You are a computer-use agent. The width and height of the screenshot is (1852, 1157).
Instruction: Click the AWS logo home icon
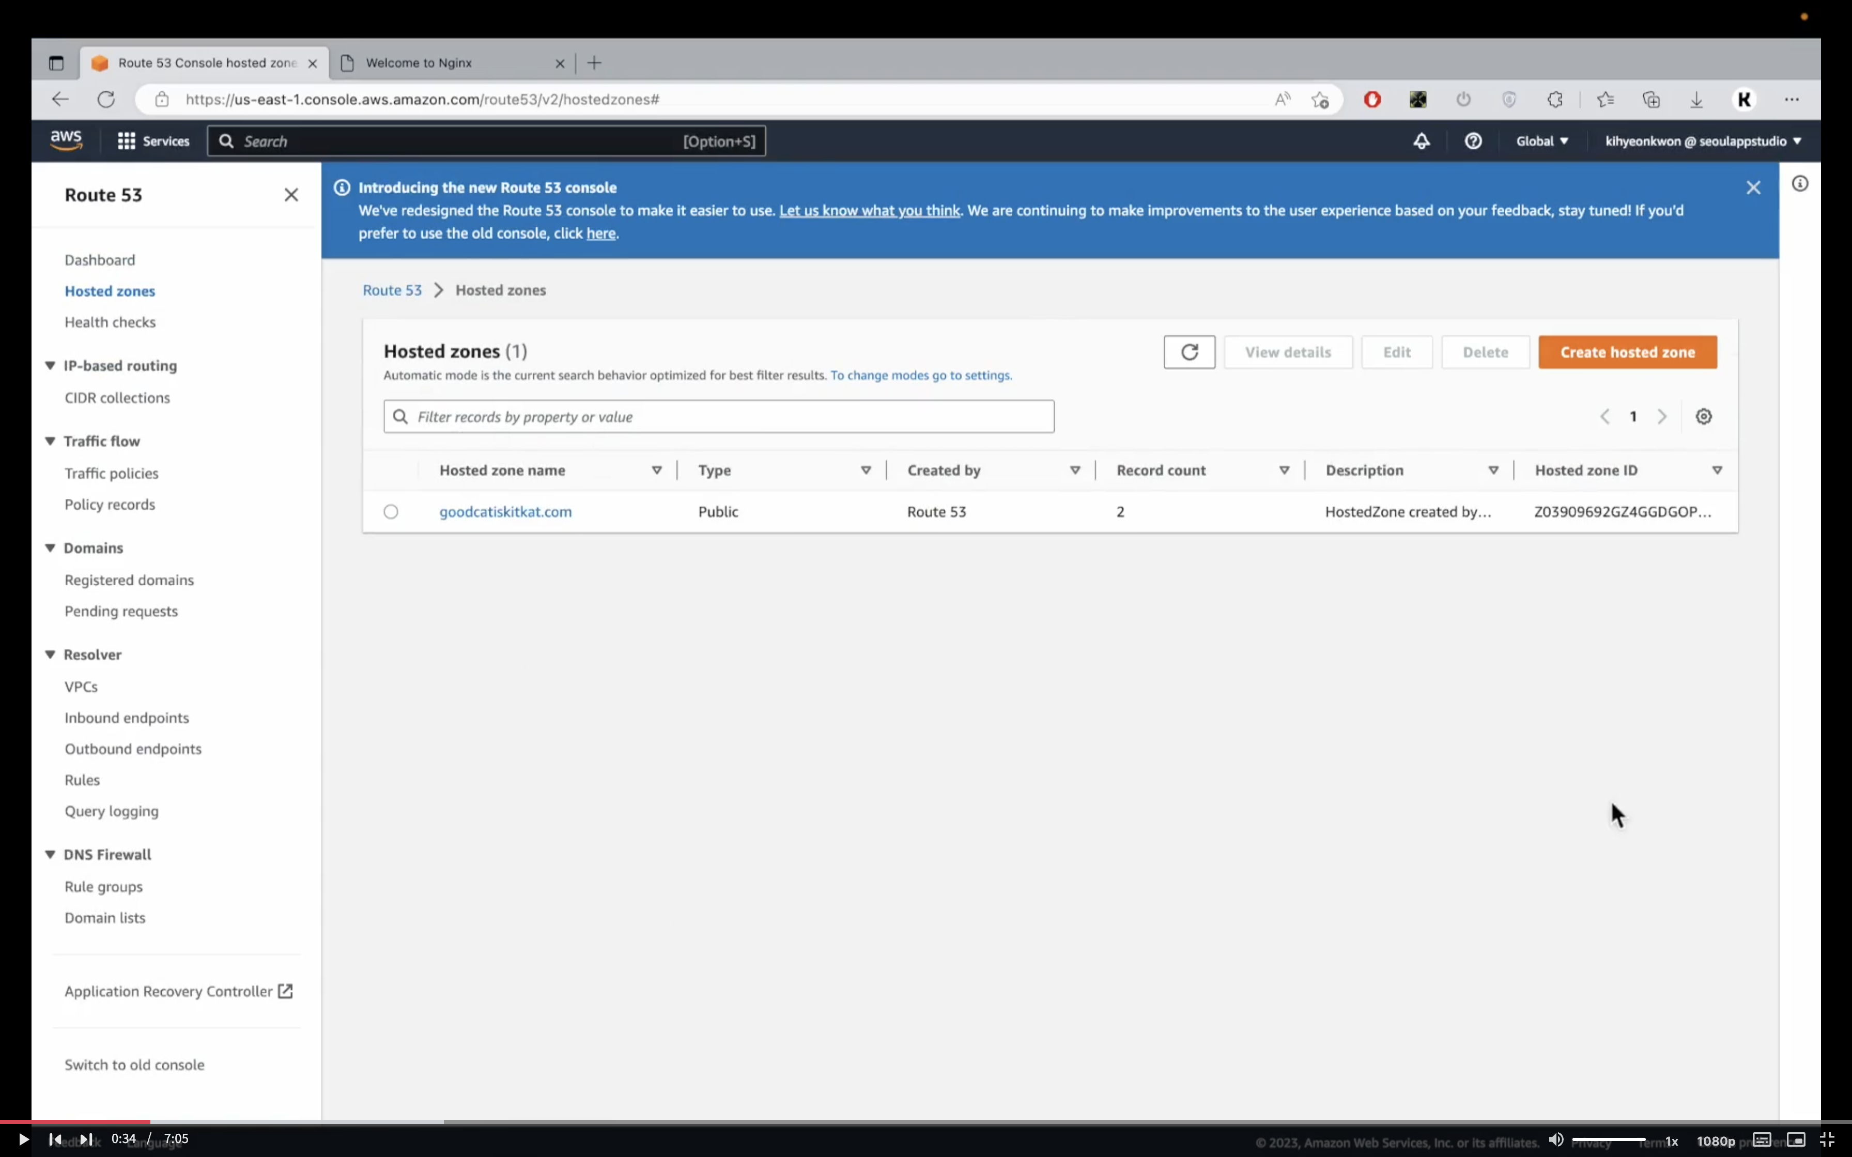coord(66,141)
